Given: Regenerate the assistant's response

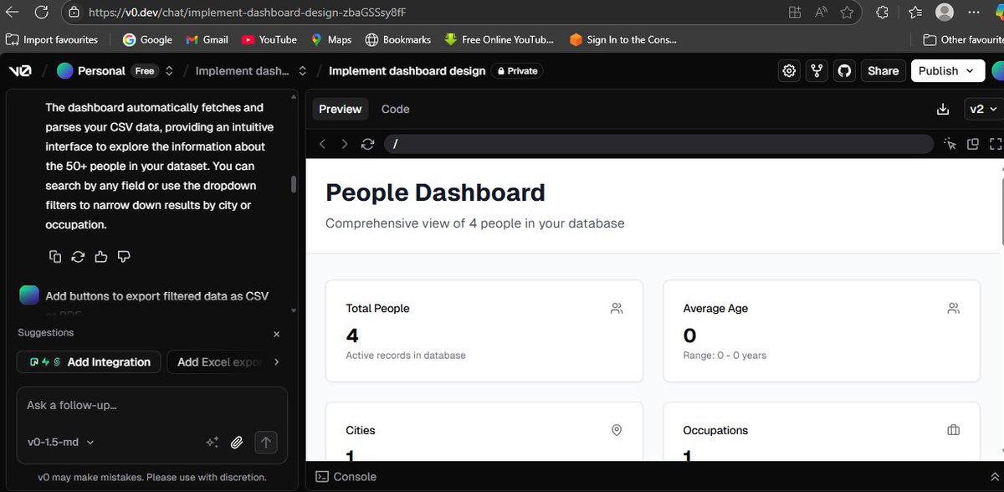Looking at the screenshot, I should pos(78,256).
